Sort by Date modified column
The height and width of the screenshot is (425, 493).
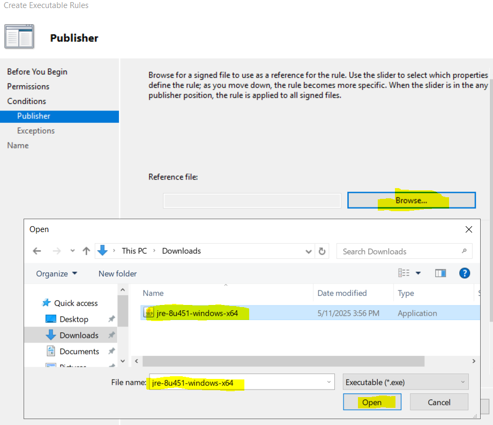(x=342, y=293)
